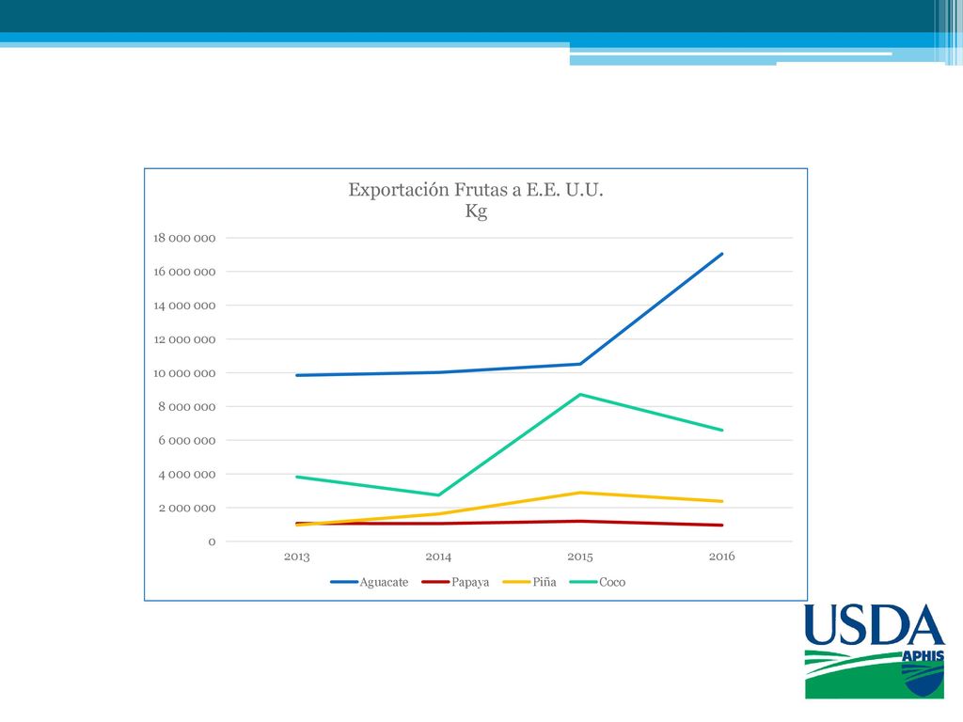Click the 2014 x-axis label

coord(438,557)
